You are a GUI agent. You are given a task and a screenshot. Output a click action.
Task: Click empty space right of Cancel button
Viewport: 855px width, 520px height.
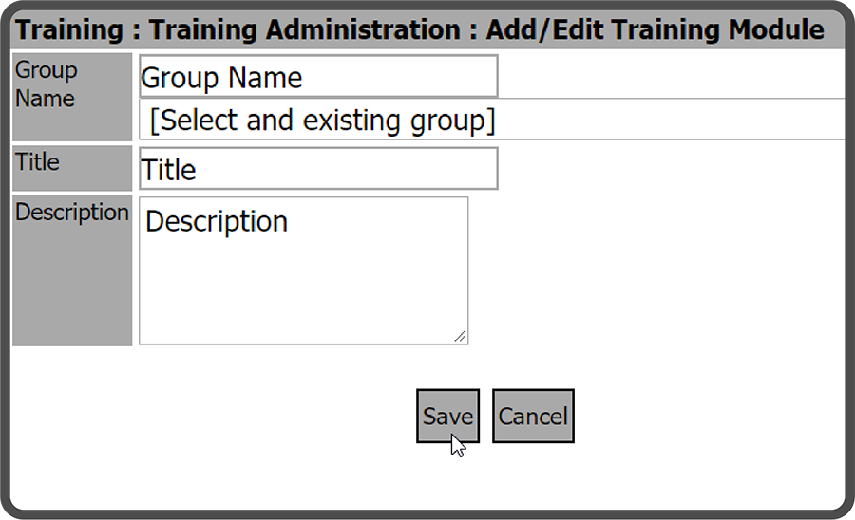pyautogui.click(x=703, y=416)
